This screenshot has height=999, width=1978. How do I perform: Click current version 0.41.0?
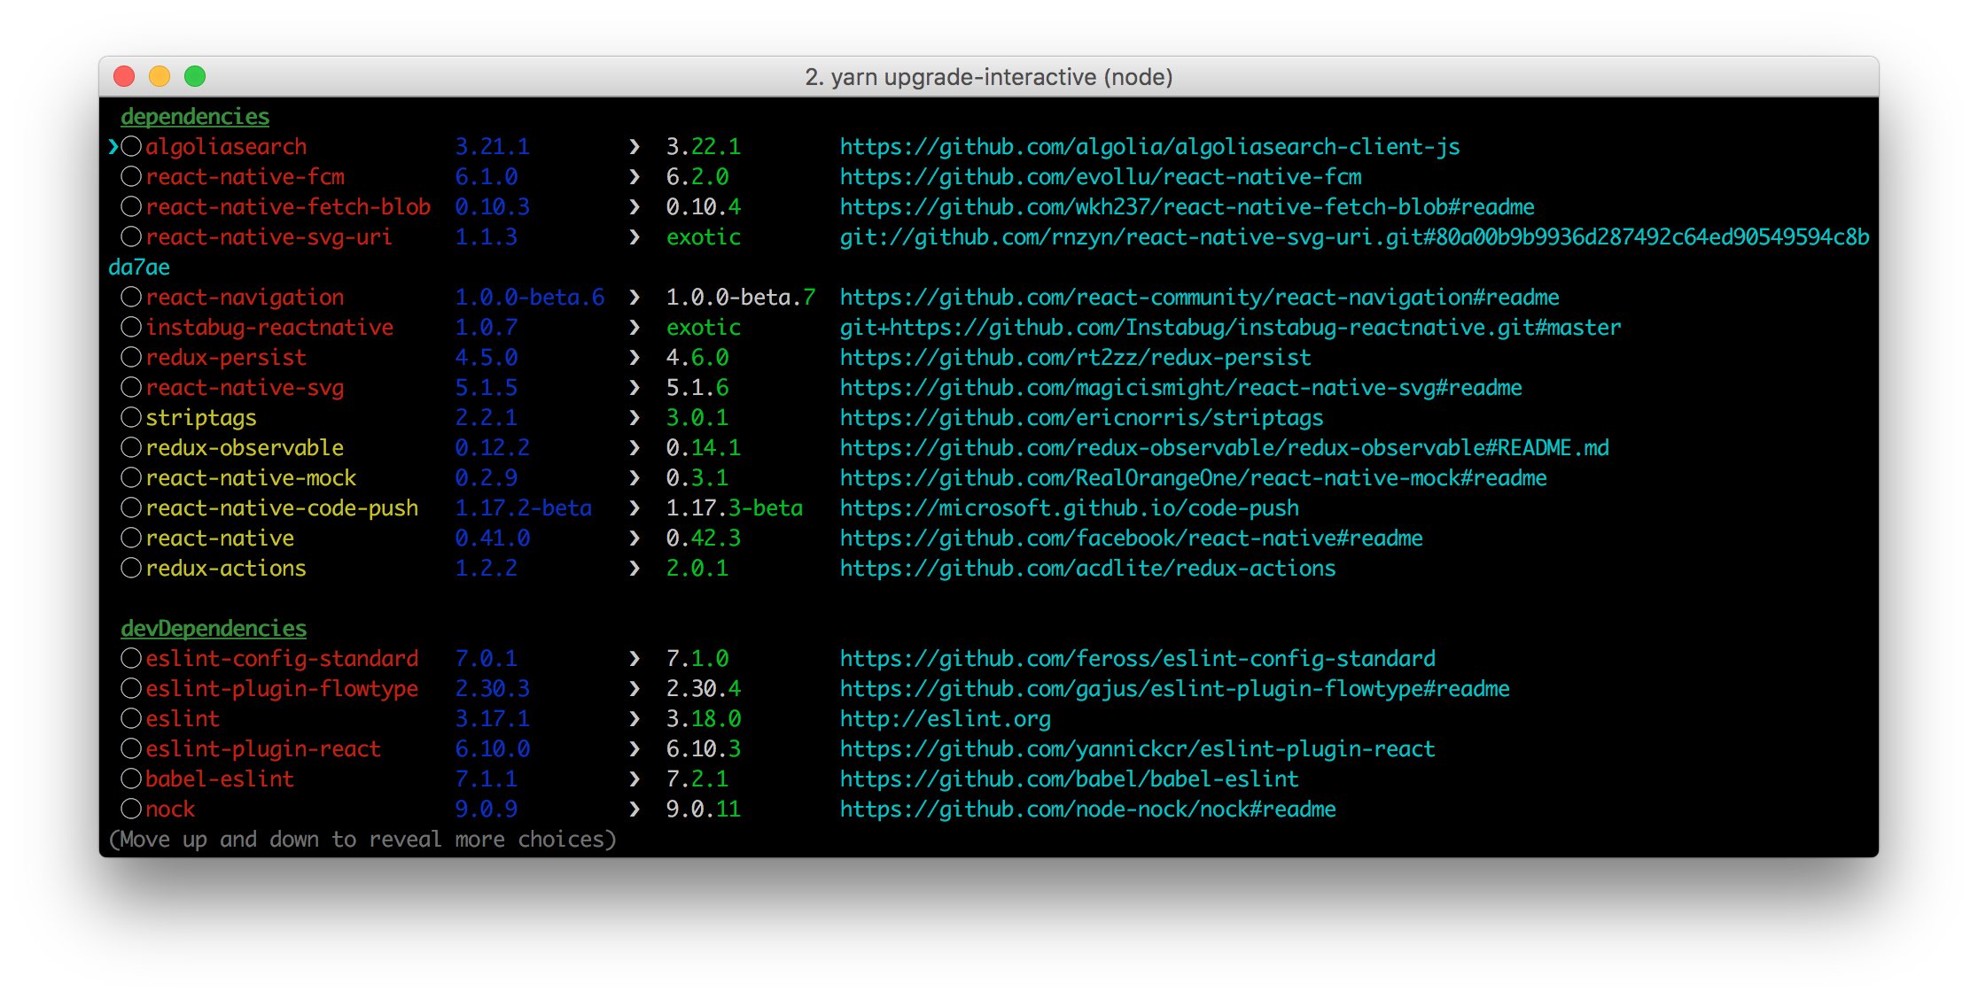pos(493,538)
